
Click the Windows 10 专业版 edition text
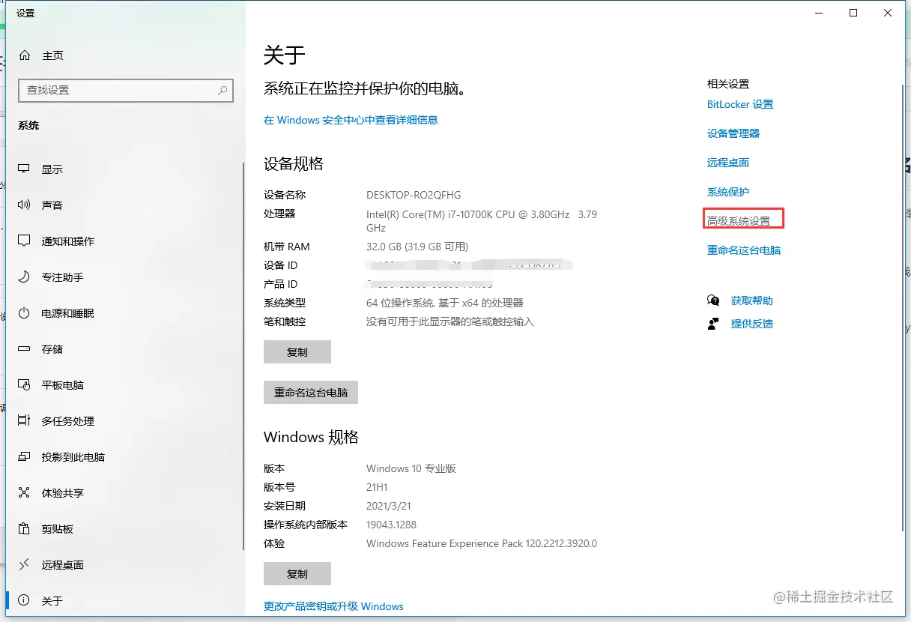411,468
